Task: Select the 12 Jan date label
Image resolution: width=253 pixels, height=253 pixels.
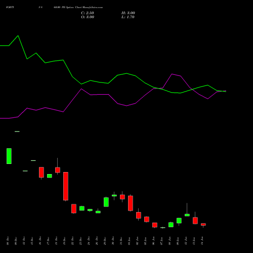Action: pyautogui.click(x=186, y=241)
